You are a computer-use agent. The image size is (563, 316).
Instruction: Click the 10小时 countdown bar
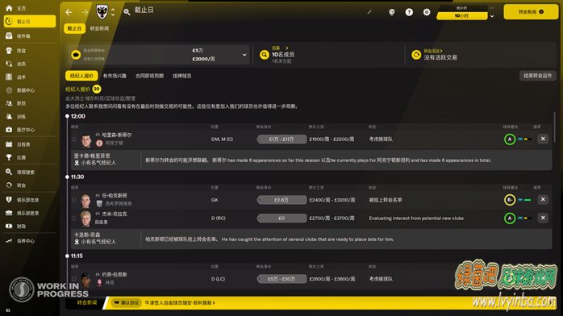(x=461, y=16)
